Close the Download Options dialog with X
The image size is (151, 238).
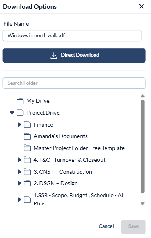click(x=141, y=6)
